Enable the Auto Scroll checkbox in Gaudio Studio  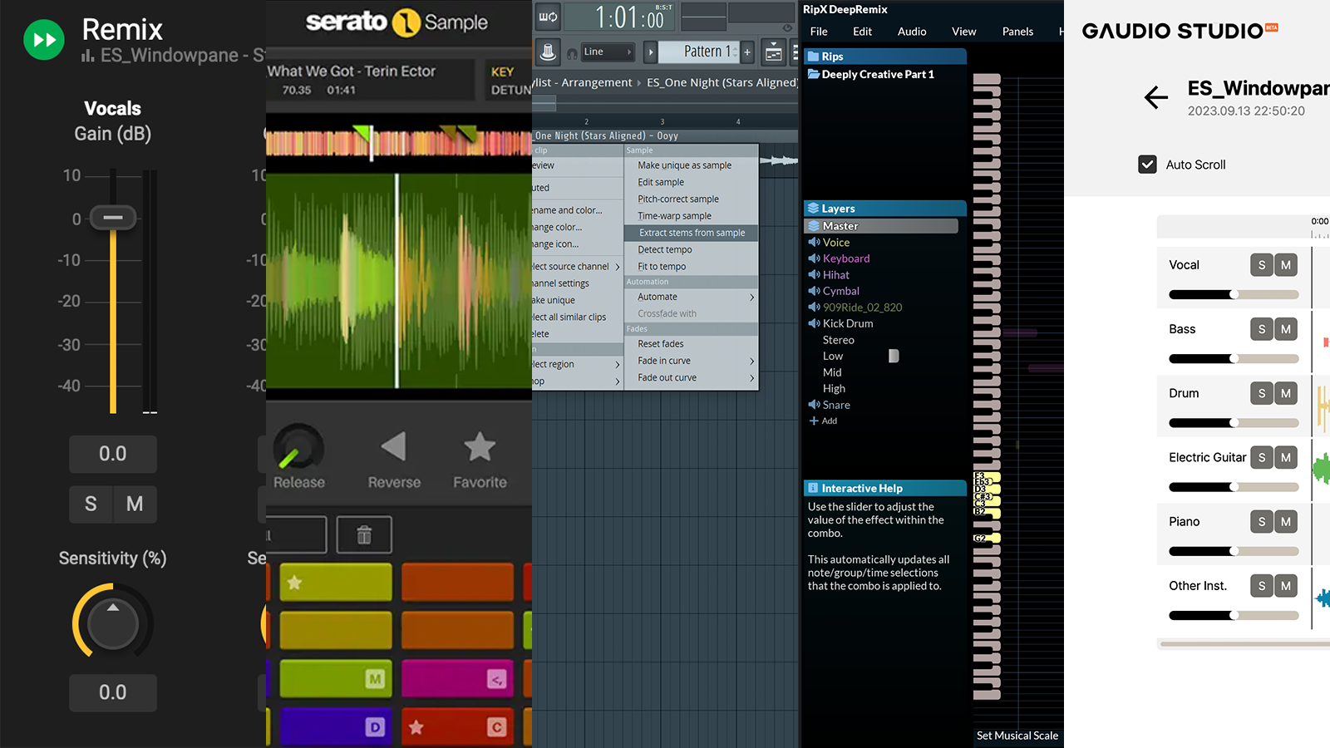click(1147, 165)
